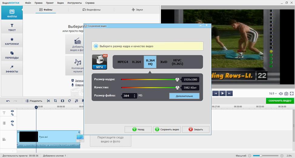Open the Правка menu
This screenshot has width=295, height=158.
point(38,3)
